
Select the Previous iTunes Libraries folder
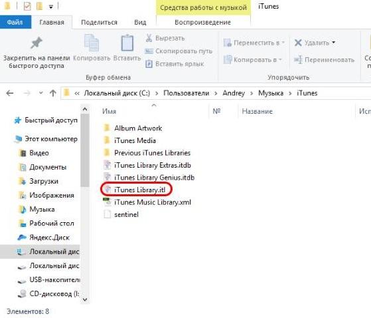click(152, 153)
